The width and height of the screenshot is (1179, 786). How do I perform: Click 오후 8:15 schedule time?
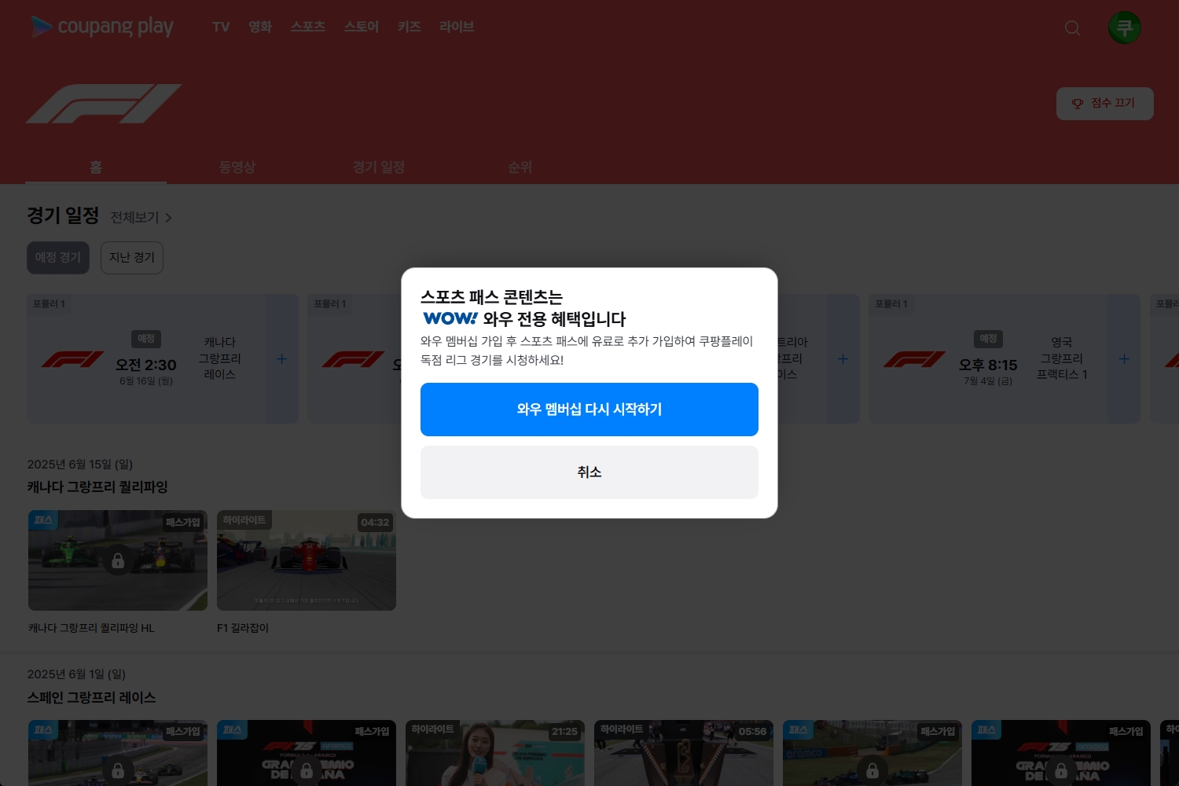pos(988,365)
